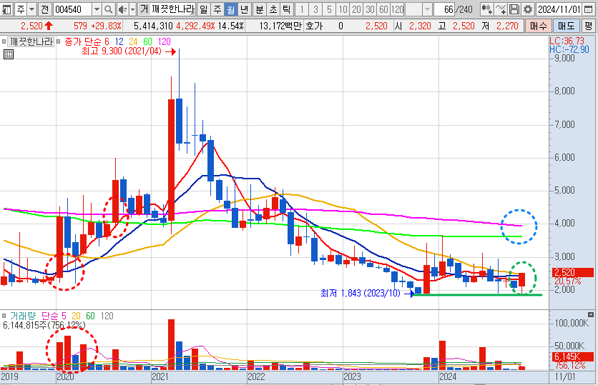The width and height of the screenshot is (598, 385).
Task: Click the 거래량 volume indicator legend
Action: click(x=23, y=316)
